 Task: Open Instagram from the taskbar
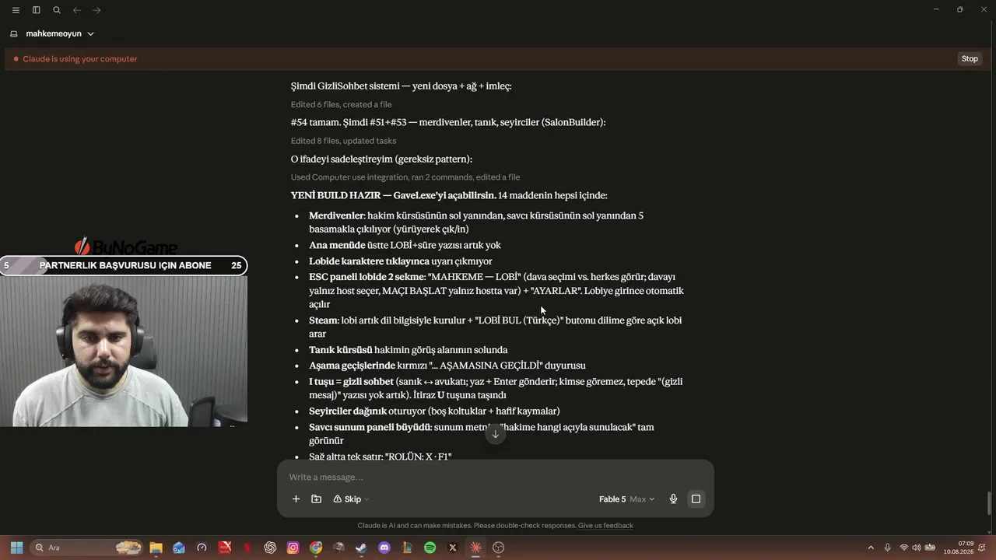pyautogui.click(x=293, y=548)
